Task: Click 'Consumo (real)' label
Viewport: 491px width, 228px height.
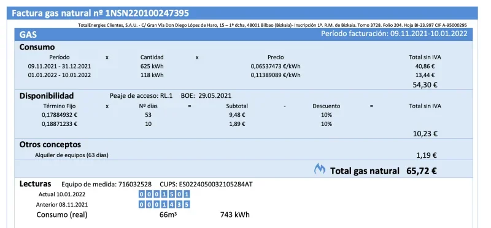Action: pyautogui.click(x=62, y=215)
